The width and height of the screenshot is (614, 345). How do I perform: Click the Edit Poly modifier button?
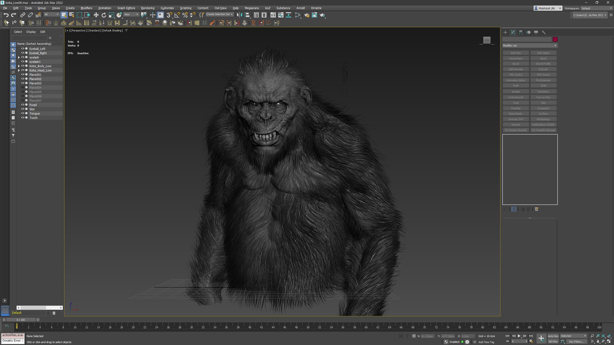tap(516, 53)
